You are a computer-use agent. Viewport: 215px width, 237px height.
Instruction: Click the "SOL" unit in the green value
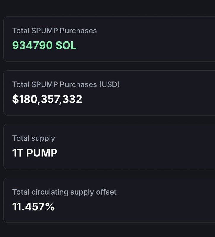pos(66,45)
